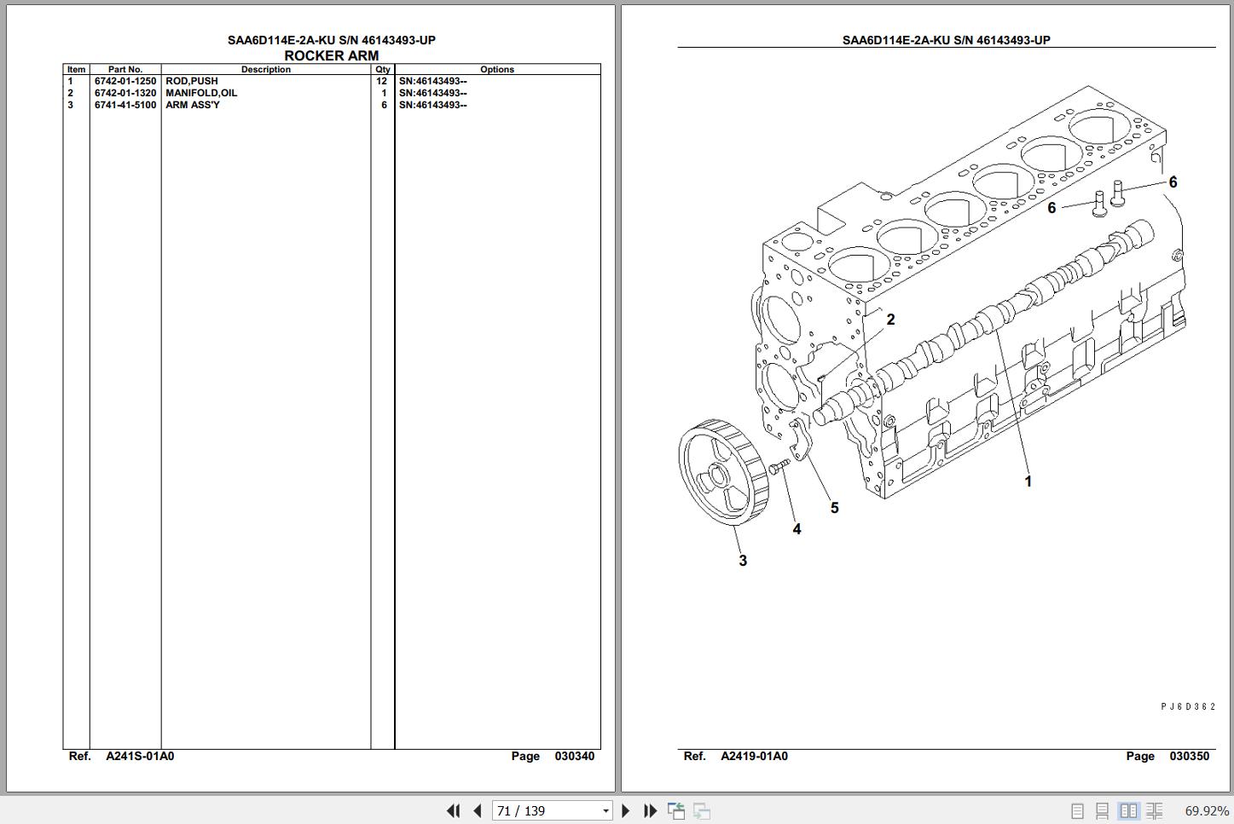The image size is (1234, 824).
Task: Click page number 030340
Action: [x=575, y=756]
